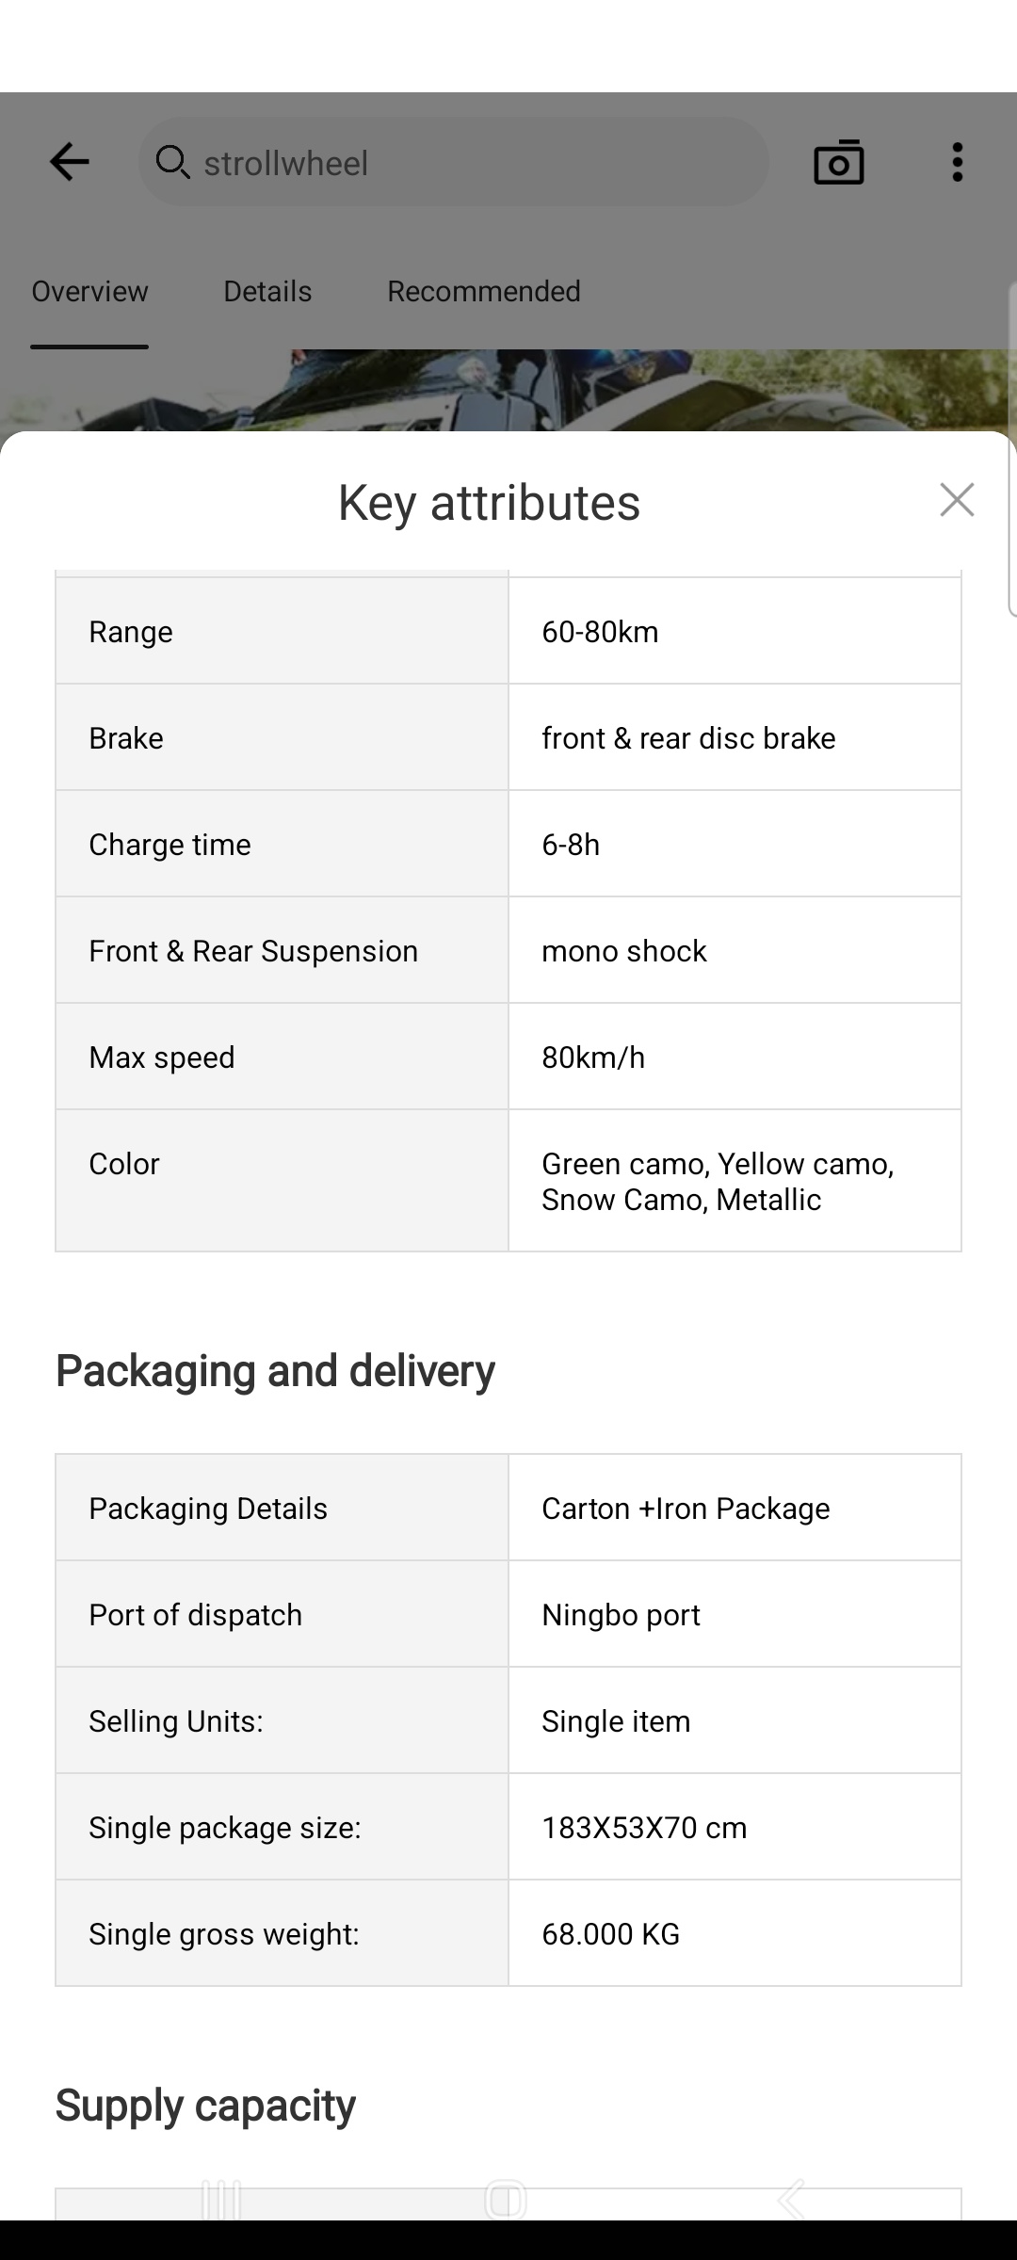Tap Android home navigation button
Viewport: 1017px width, 2260px height.
pyautogui.click(x=506, y=2200)
